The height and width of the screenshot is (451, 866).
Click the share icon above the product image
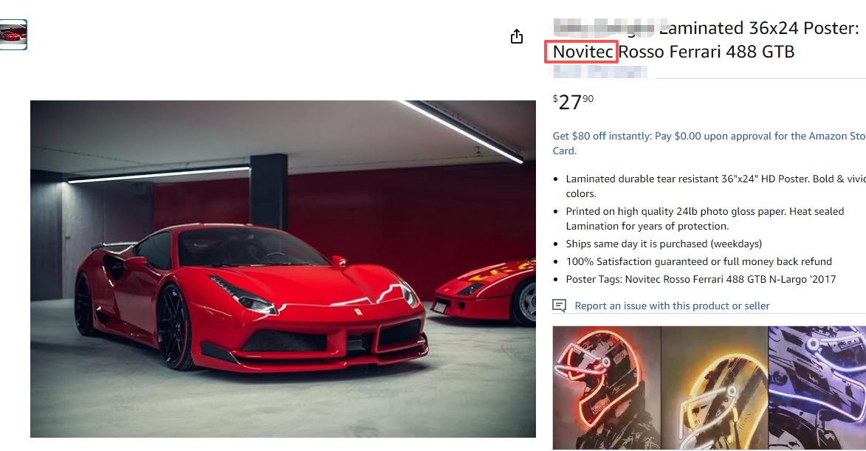[x=516, y=36]
